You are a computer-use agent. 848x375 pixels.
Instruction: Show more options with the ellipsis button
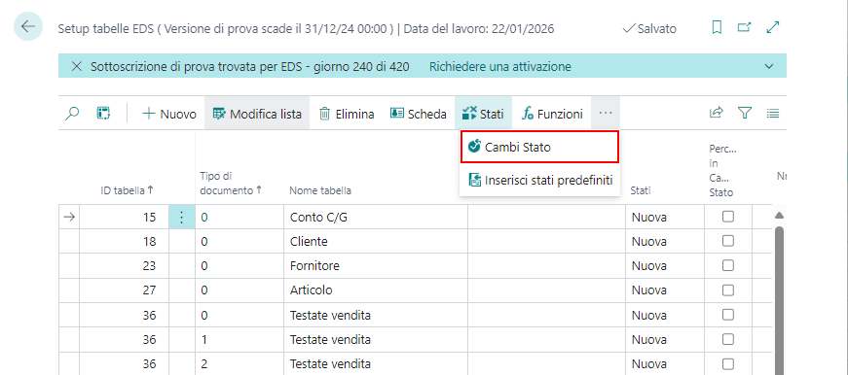click(x=606, y=114)
